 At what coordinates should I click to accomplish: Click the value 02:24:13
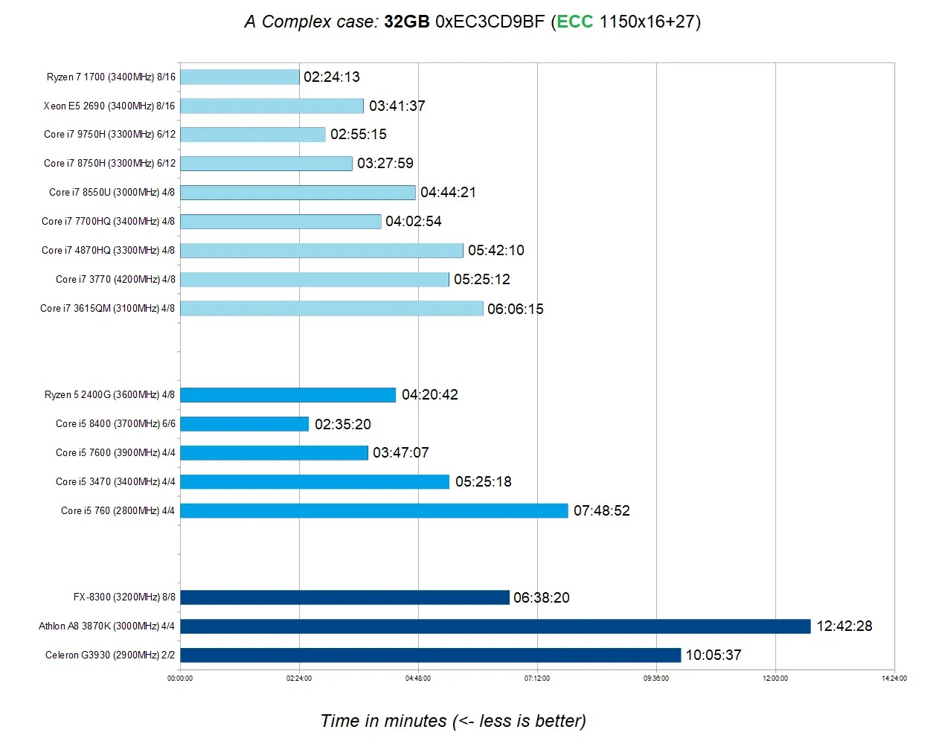pos(332,77)
